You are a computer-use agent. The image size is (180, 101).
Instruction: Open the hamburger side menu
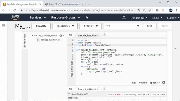[x=4, y=25]
